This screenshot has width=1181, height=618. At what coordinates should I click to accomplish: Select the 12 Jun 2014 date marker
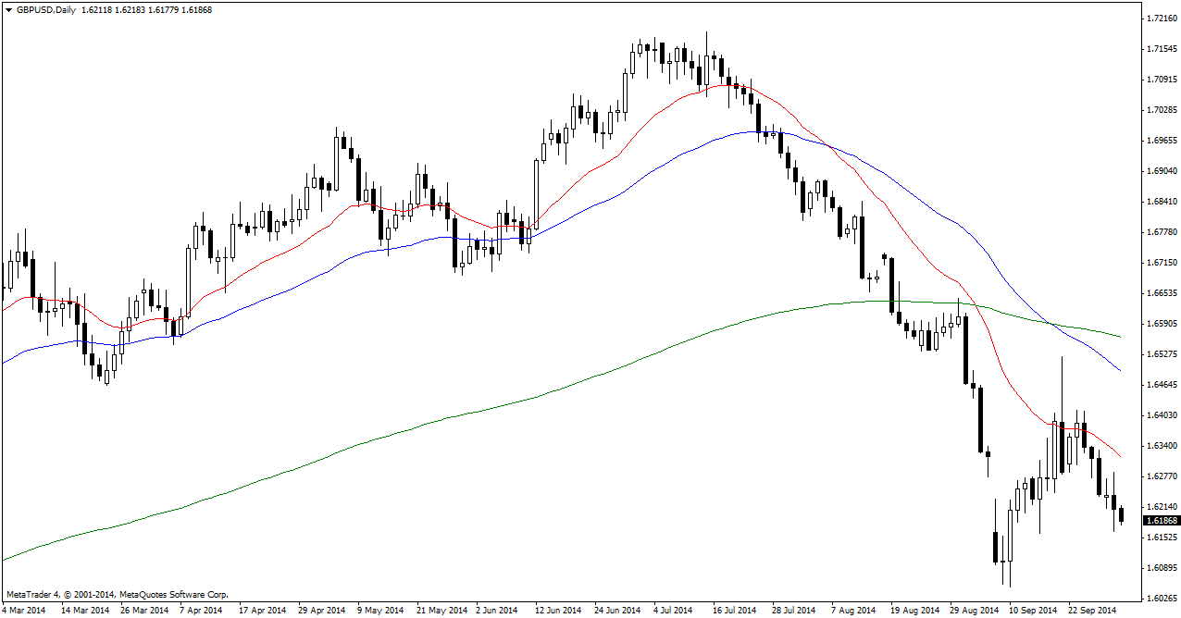coord(557,611)
